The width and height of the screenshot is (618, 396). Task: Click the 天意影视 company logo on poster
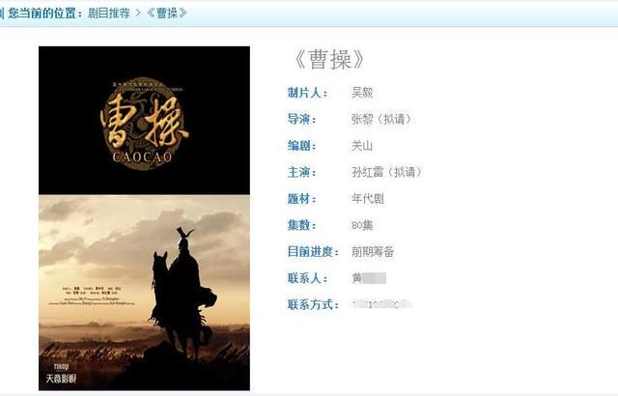(x=61, y=374)
